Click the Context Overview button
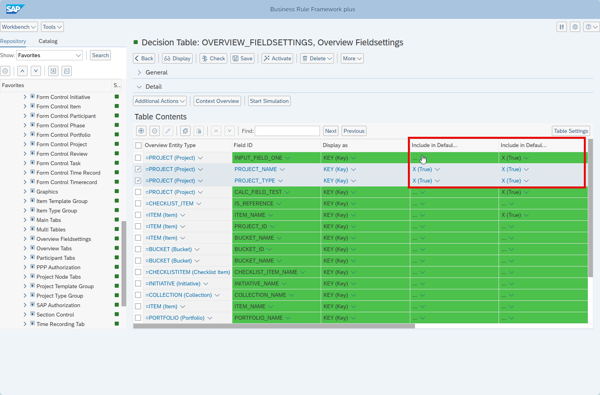 [x=217, y=101]
